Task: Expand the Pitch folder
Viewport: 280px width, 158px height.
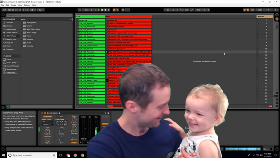Action: pyautogui.click(x=21, y=36)
